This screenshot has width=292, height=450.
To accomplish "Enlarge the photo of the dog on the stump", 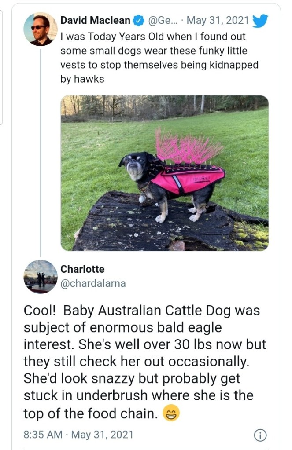I will tap(165, 173).
